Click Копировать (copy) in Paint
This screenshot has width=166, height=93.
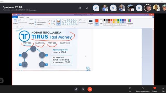pos(23,22)
